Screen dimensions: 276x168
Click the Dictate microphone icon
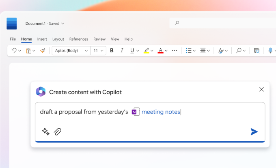[270, 51]
